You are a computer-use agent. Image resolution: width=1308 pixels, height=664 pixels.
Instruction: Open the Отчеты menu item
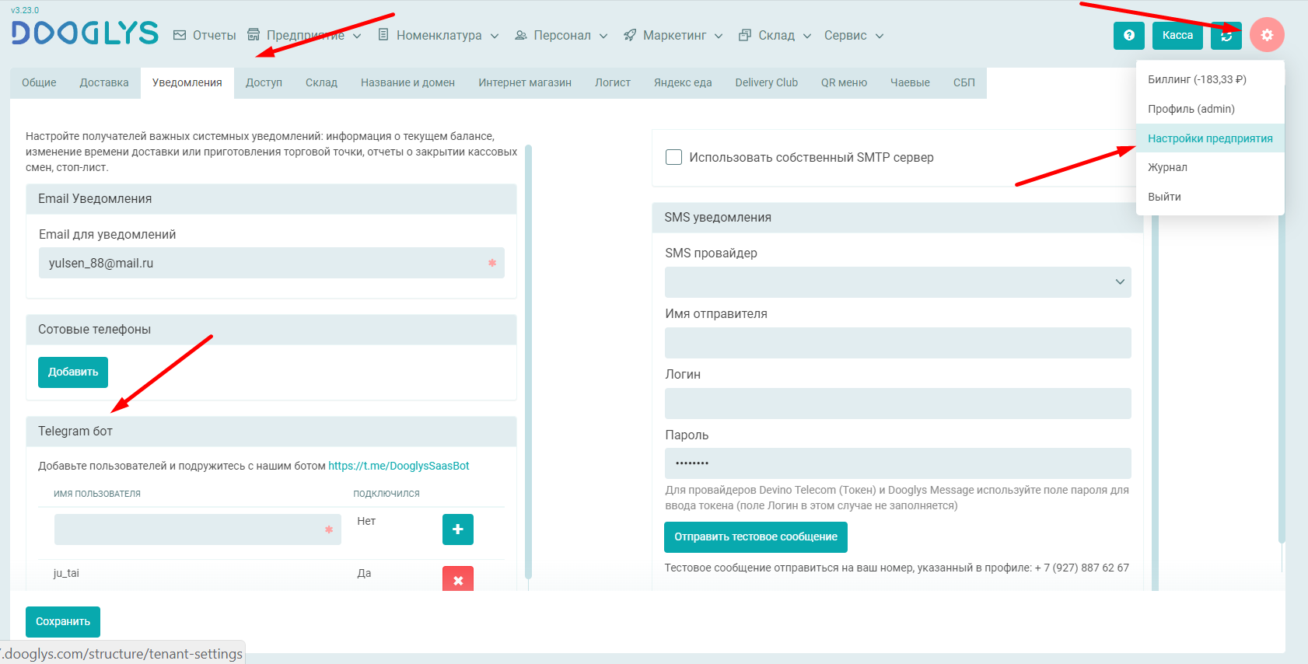click(205, 35)
